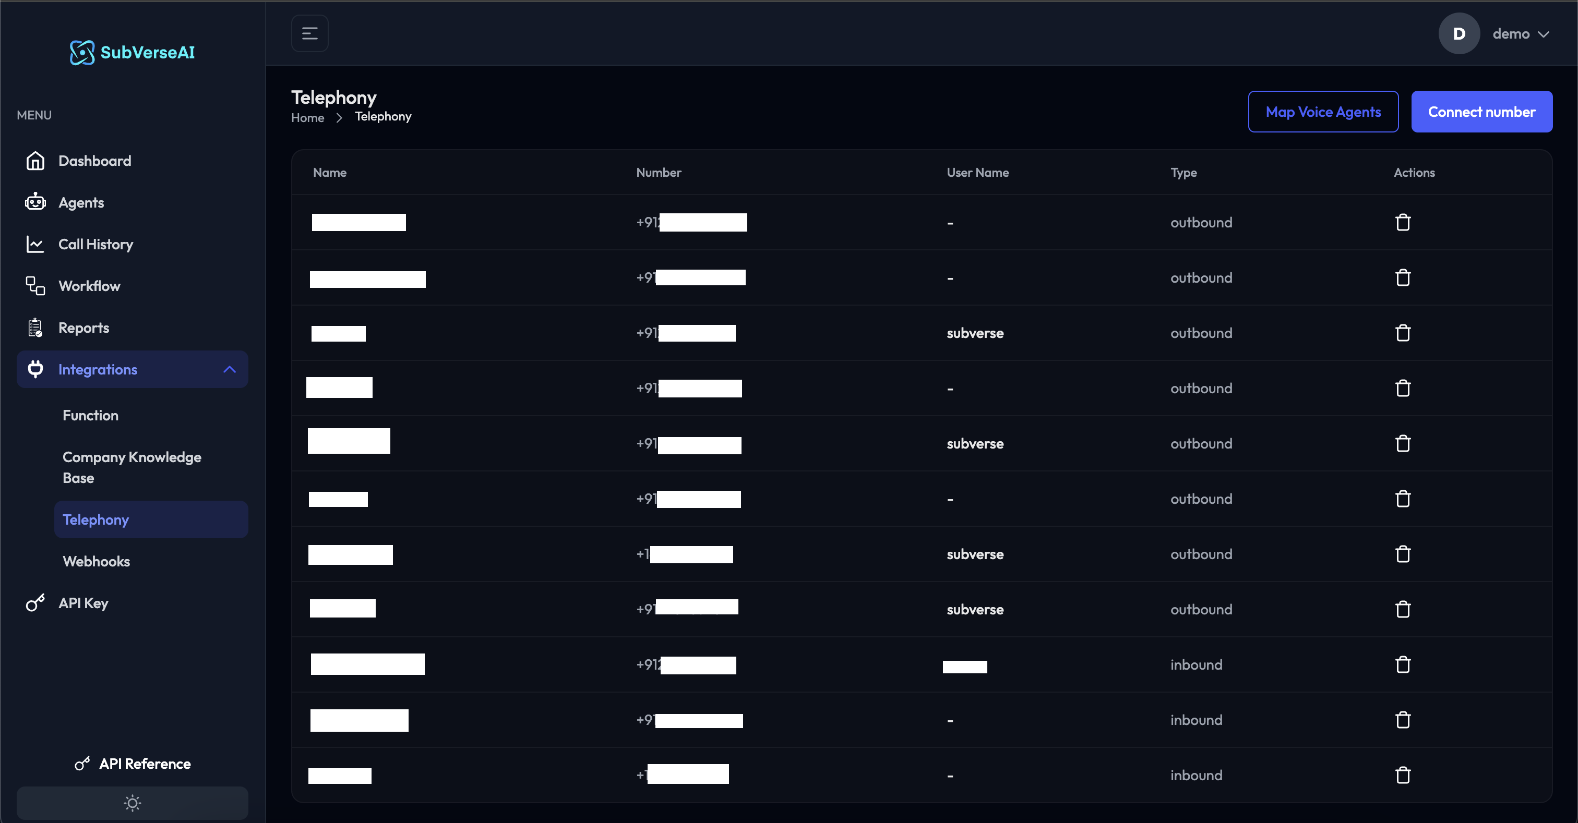Click Map Voice Agents button
This screenshot has height=823, width=1578.
tap(1322, 112)
